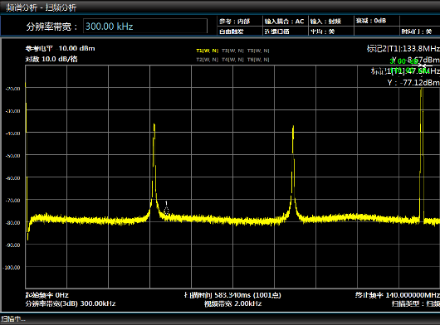Select the T3[W, N] trace label
Screen dimensions: 440x325
tap(232, 51)
